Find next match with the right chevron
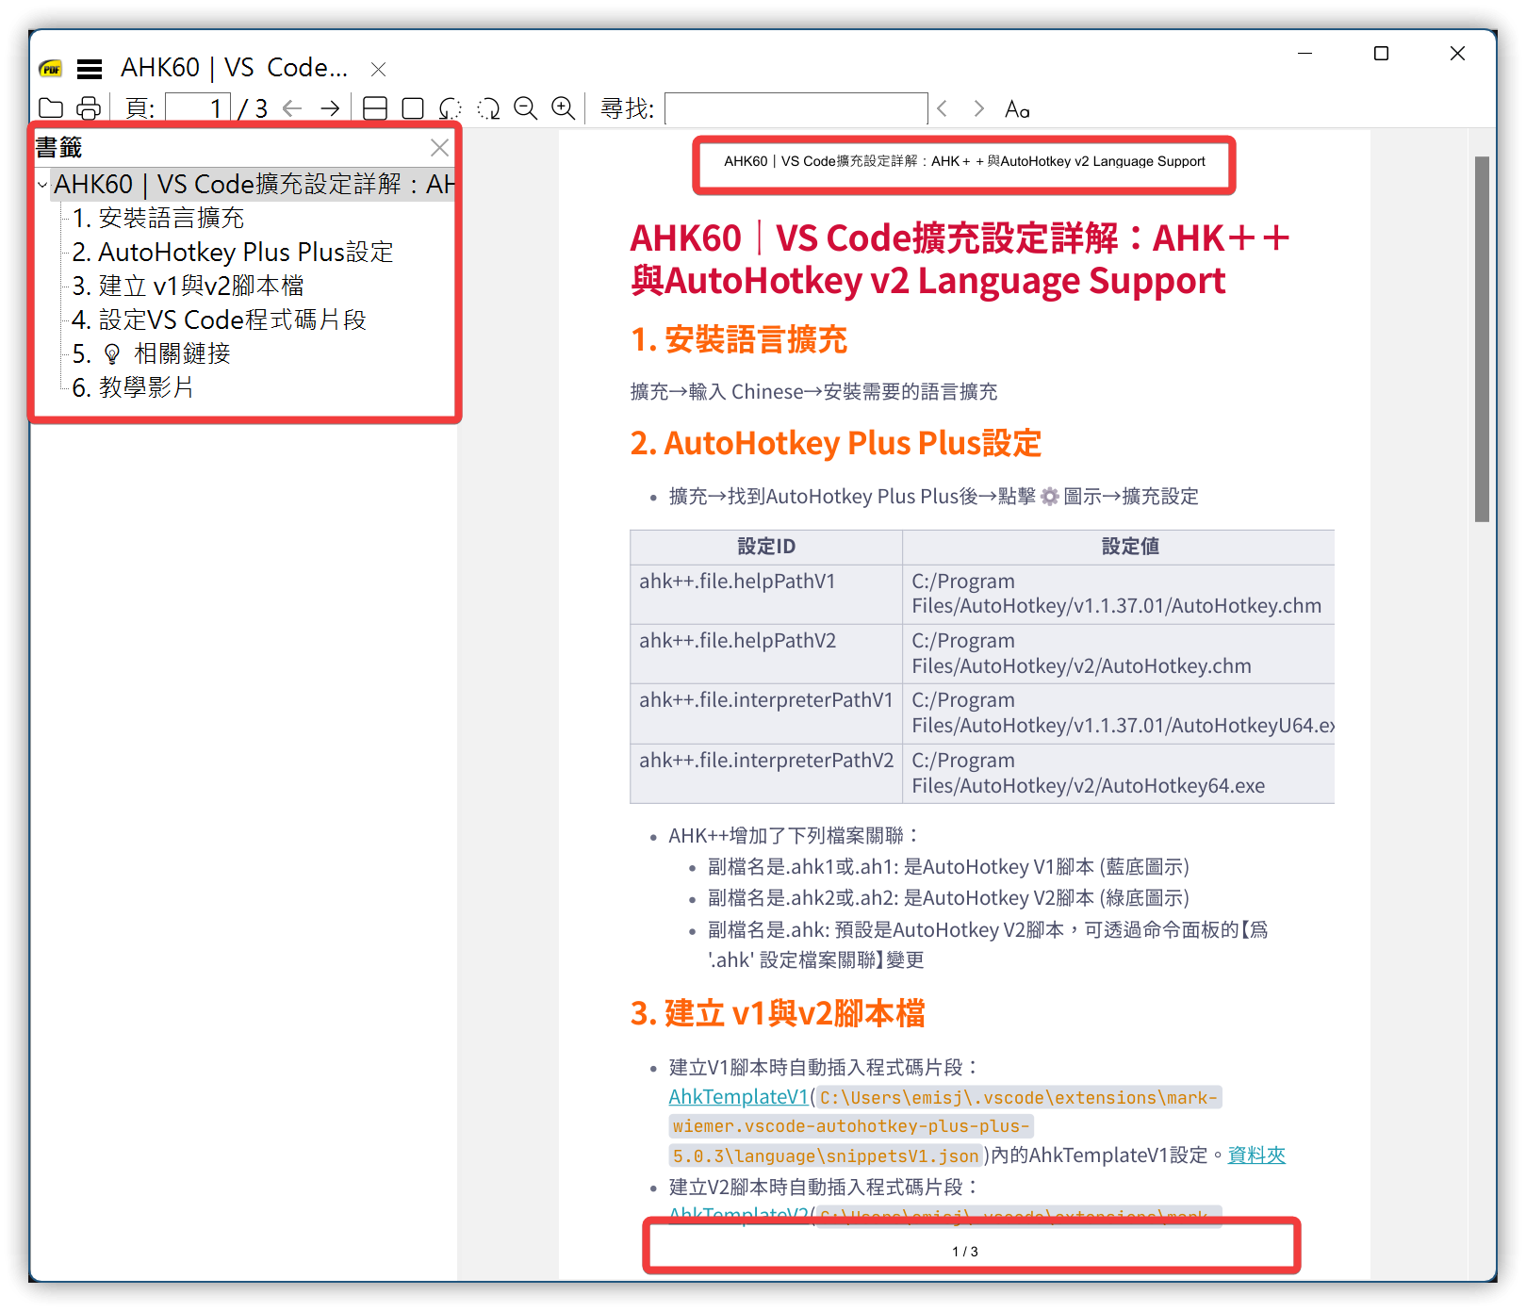 pos(979,108)
